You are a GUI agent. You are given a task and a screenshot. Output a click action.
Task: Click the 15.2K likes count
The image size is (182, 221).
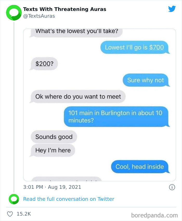[24, 214]
